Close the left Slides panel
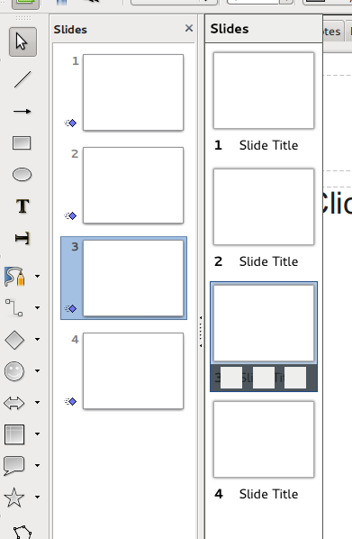The width and height of the screenshot is (352, 539). coord(189,28)
